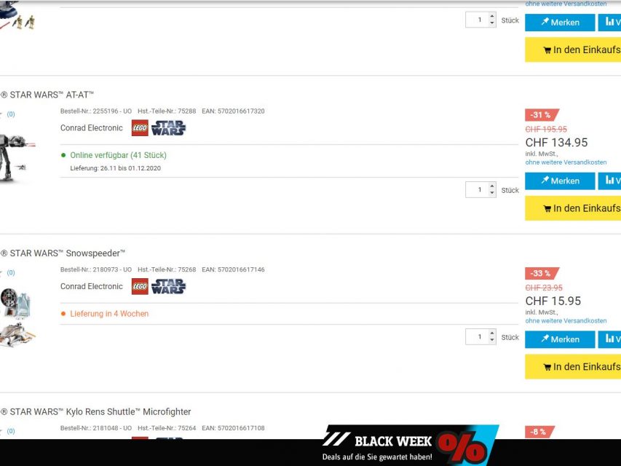Click the Star Wars logo in the AT-AT row
Viewport: 621px width, 466px height.
(168, 128)
